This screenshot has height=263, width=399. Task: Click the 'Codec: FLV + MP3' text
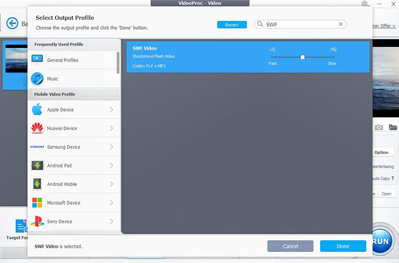pyautogui.click(x=149, y=66)
